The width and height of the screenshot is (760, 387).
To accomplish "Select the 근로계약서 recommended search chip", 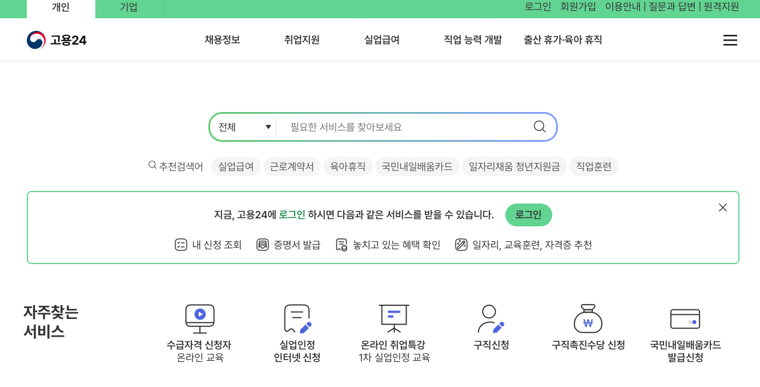I will (292, 166).
